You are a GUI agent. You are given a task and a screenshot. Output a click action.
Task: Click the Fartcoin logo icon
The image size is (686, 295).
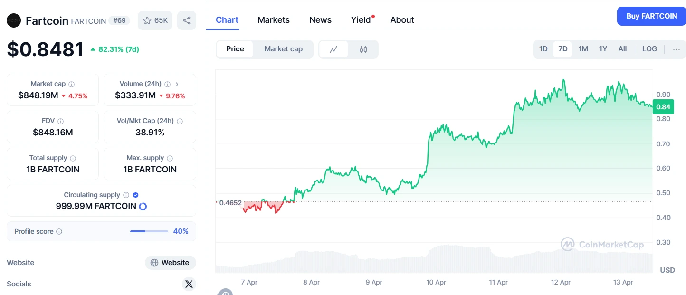[14, 20]
